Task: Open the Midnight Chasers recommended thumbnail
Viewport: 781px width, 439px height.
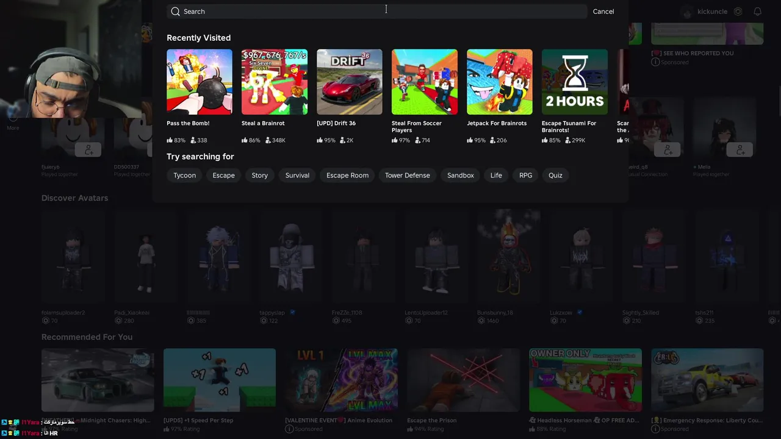Action: pyautogui.click(x=98, y=380)
